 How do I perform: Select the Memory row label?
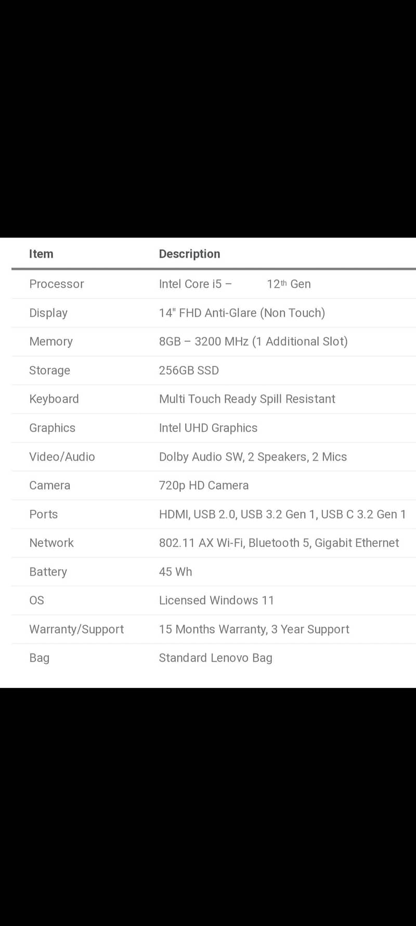tap(51, 341)
